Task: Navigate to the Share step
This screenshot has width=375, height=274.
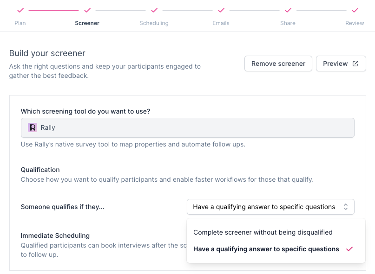Action: tap(288, 23)
